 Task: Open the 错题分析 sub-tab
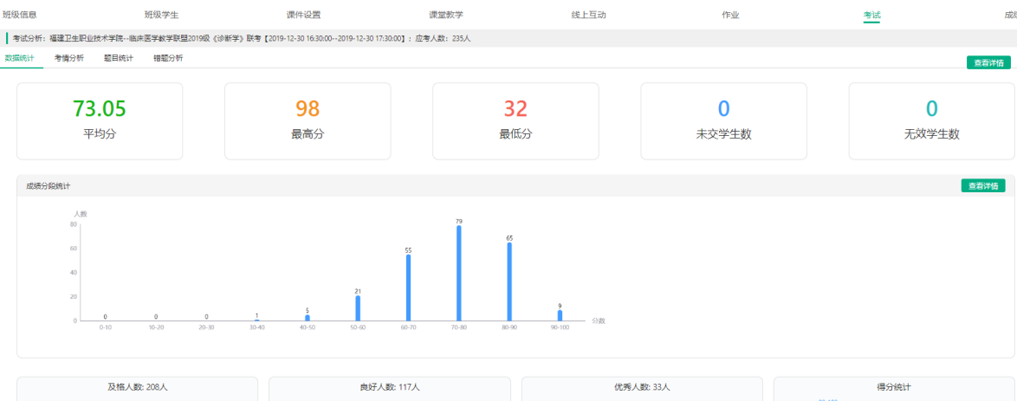(x=168, y=58)
